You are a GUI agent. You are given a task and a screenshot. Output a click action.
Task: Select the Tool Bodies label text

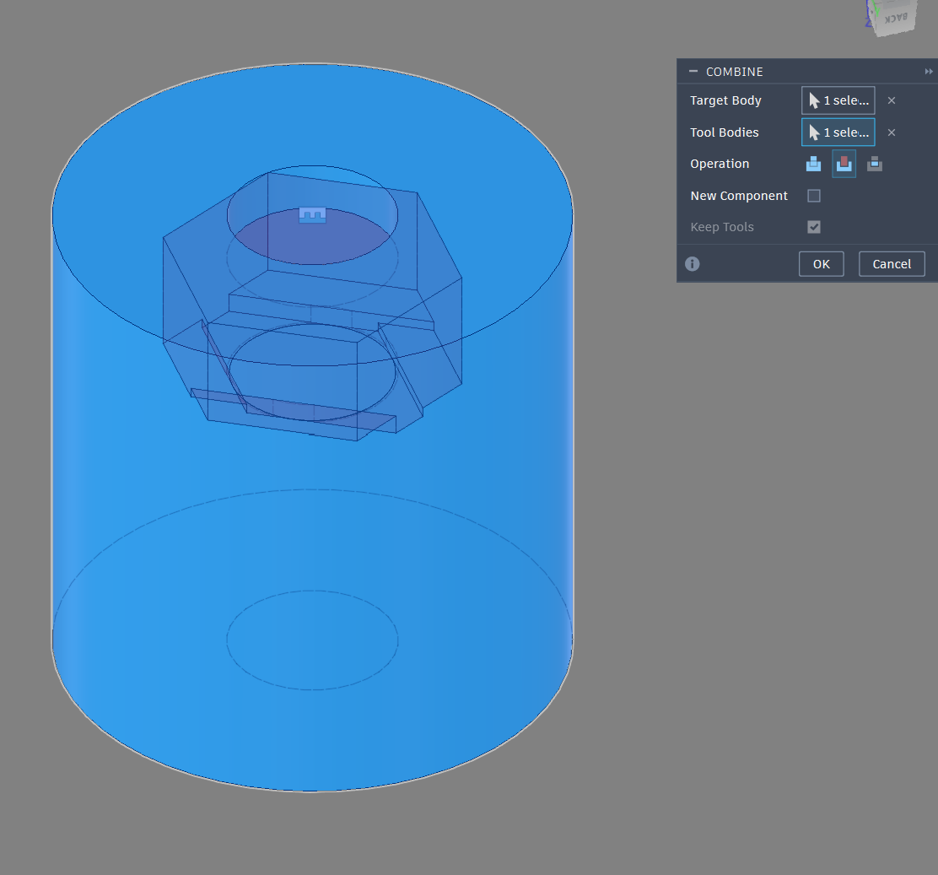tap(725, 132)
